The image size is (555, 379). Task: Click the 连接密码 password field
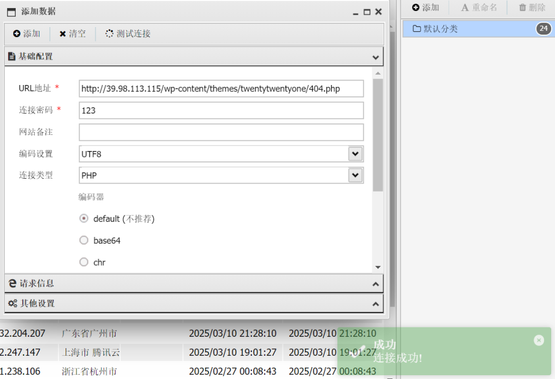tap(221, 110)
